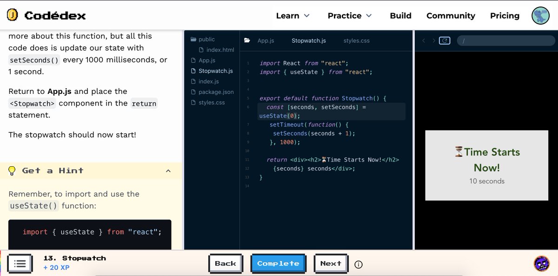Screen dimensions: 558x276
Task: Click the preview URL address field
Action: click(x=506, y=40)
